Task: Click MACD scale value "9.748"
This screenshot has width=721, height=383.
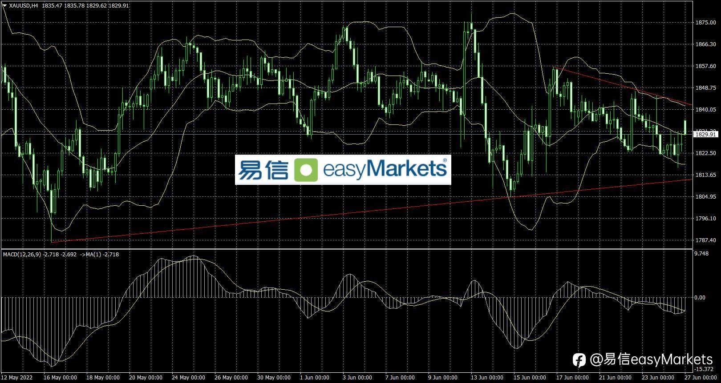Action: coord(701,254)
